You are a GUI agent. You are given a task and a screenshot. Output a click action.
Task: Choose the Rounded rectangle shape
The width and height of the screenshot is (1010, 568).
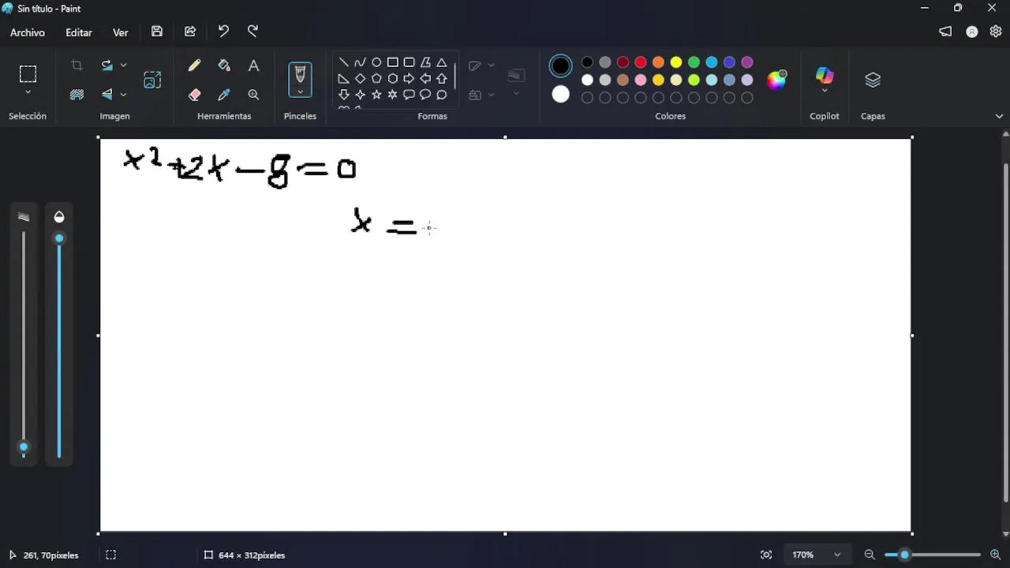[409, 62]
